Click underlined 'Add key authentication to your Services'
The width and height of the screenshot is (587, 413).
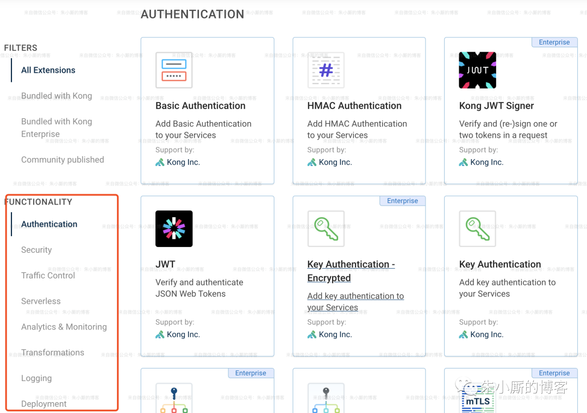click(x=355, y=302)
